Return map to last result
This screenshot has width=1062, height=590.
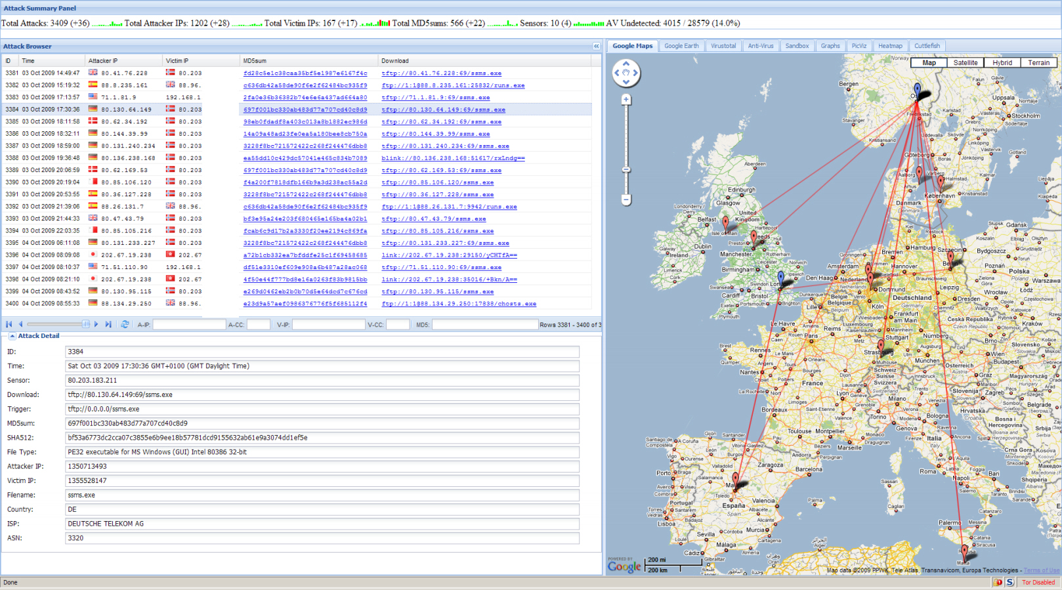(x=626, y=73)
